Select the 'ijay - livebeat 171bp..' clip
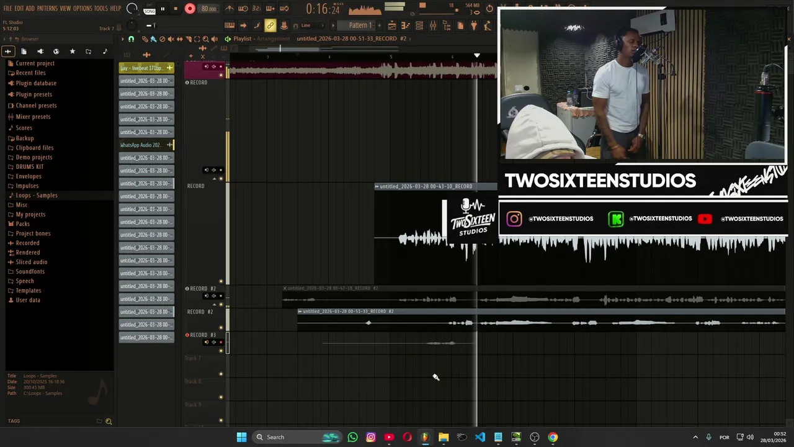The image size is (794, 447). 146,68
